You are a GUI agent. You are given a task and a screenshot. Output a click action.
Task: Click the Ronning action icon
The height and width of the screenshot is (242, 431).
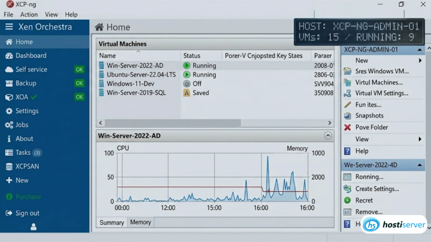coord(347,177)
